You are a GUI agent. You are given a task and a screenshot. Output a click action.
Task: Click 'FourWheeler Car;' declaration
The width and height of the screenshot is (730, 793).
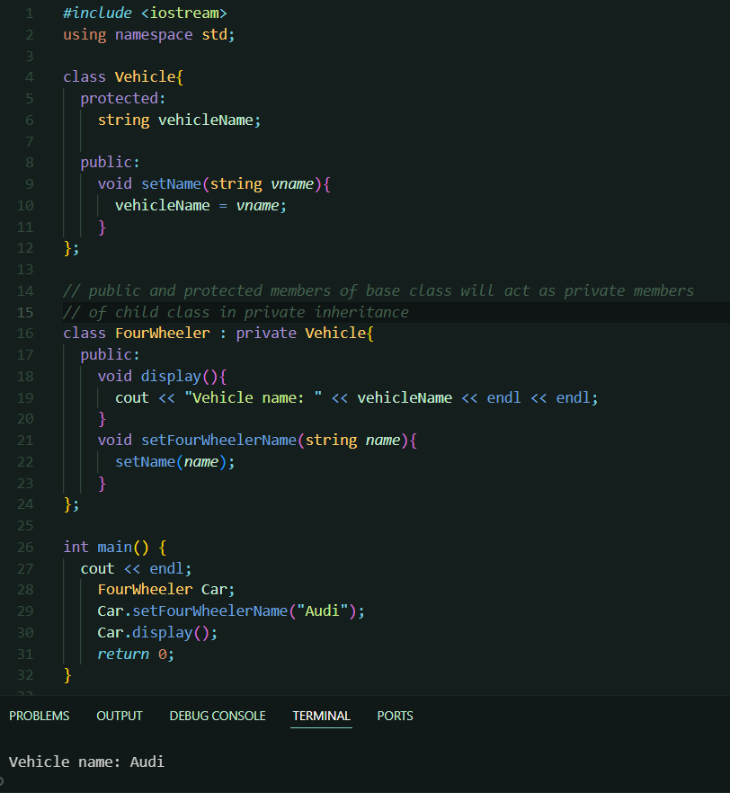pyautogui.click(x=165, y=590)
